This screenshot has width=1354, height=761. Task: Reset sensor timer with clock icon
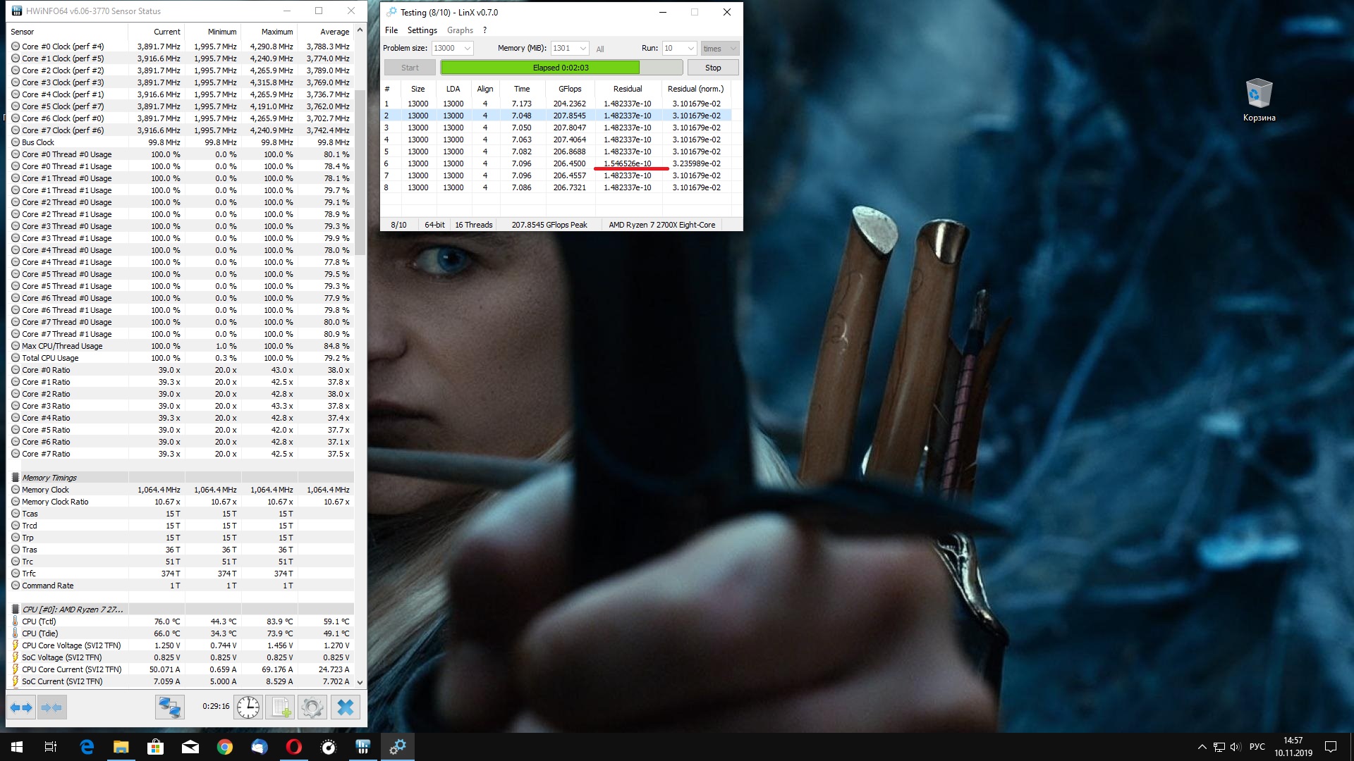pyautogui.click(x=248, y=707)
